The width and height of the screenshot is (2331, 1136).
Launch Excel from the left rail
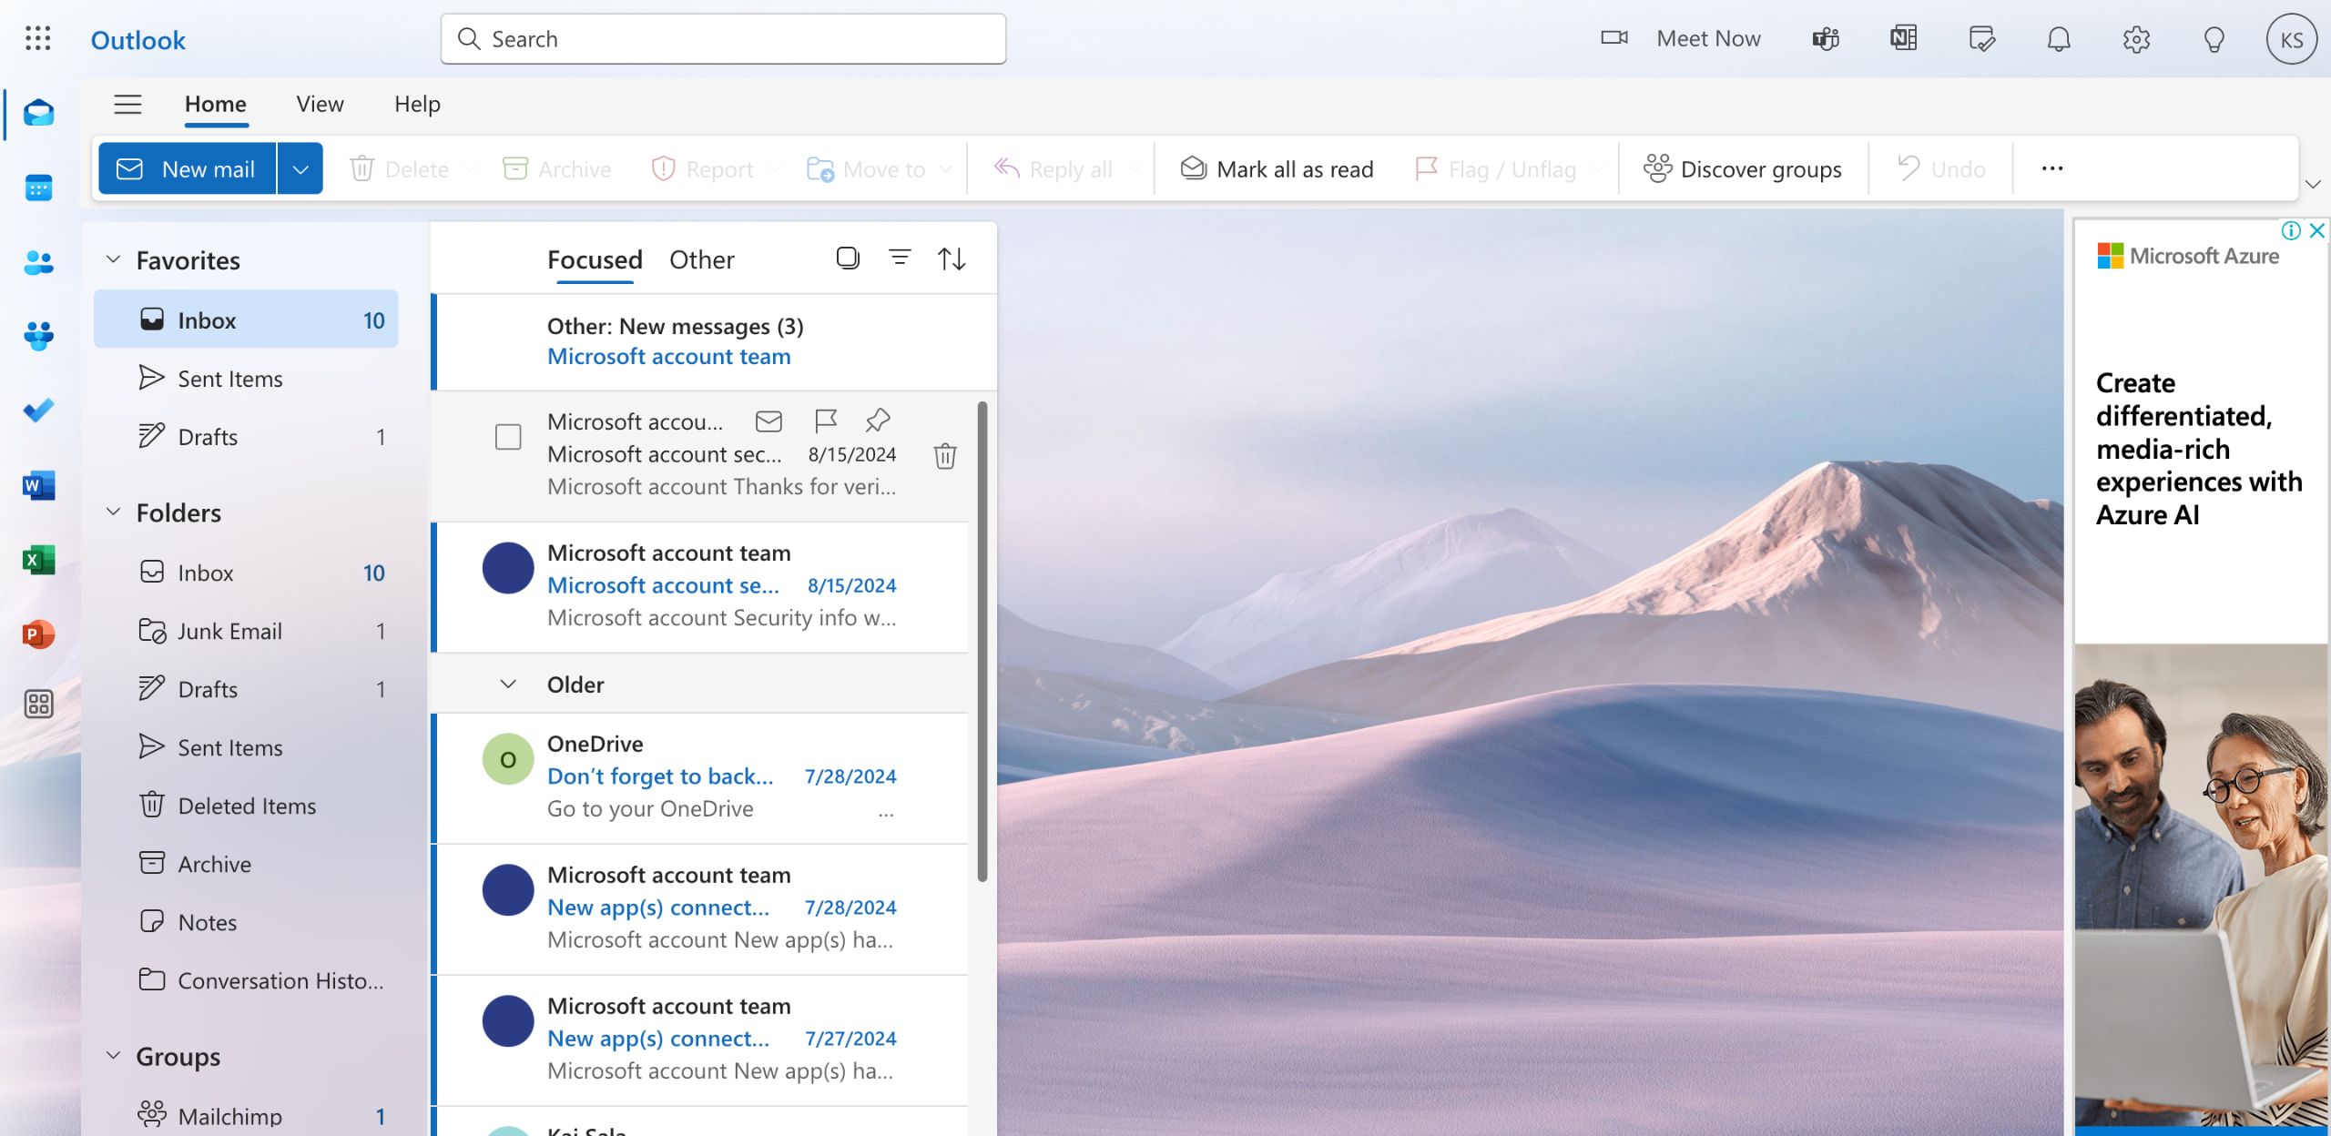[38, 560]
